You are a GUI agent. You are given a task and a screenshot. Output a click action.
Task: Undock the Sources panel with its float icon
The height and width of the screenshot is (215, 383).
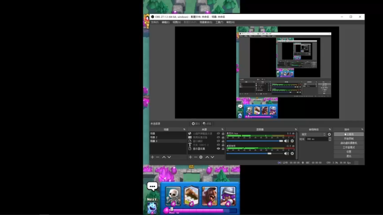click(x=222, y=129)
